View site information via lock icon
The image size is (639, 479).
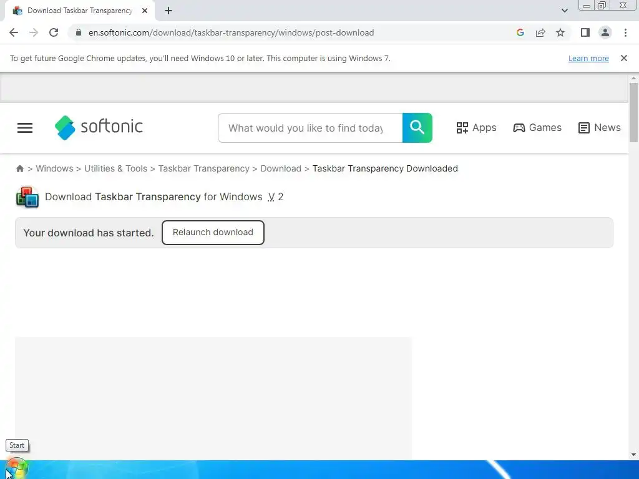tap(79, 32)
